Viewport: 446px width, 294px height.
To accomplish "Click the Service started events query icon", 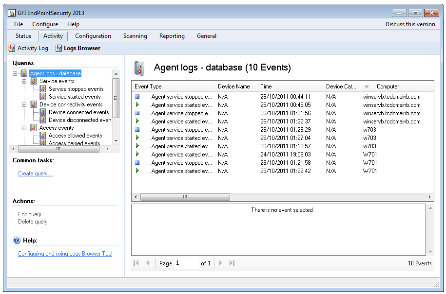I will (x=43, y=97).
